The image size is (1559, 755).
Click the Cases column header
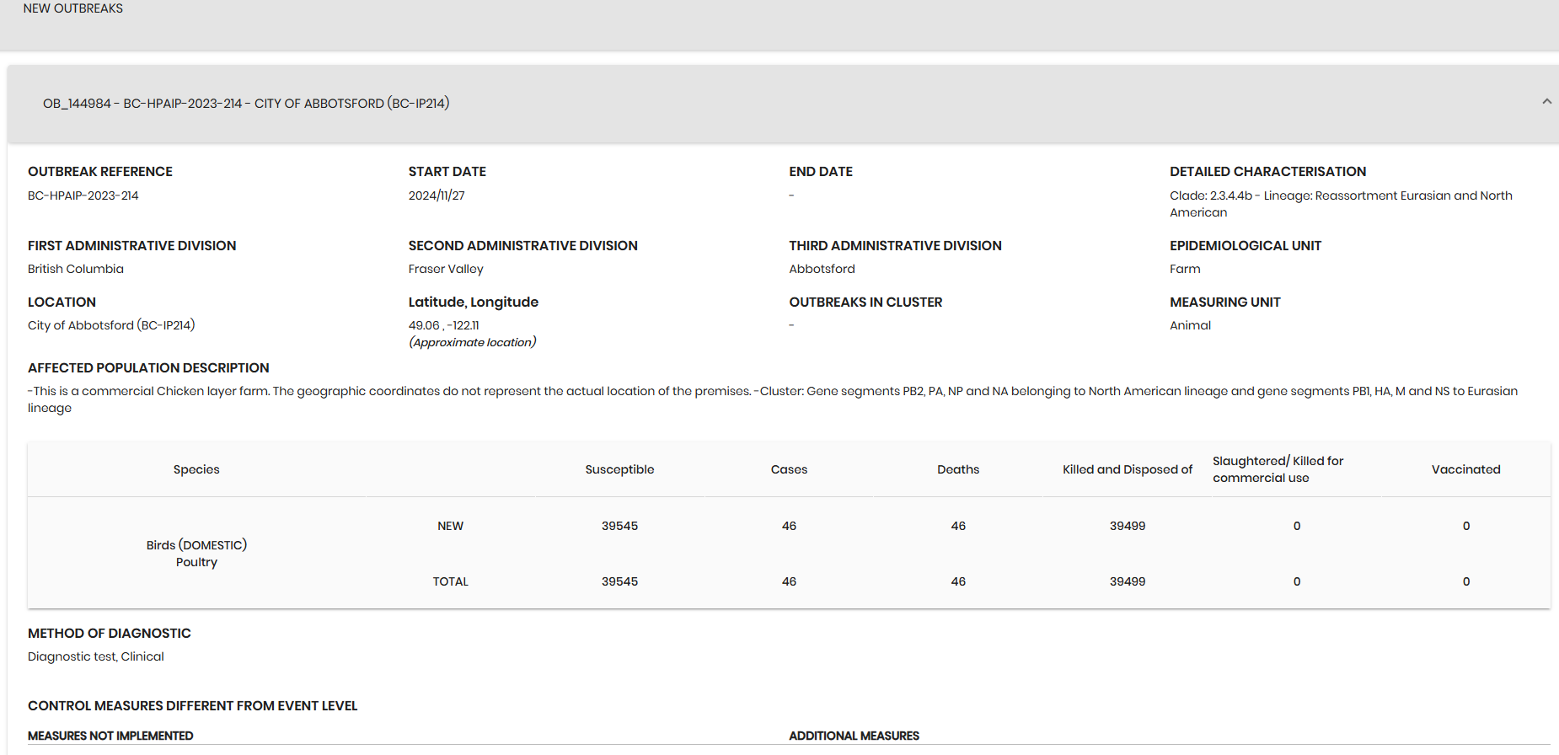tap(789, 469)
